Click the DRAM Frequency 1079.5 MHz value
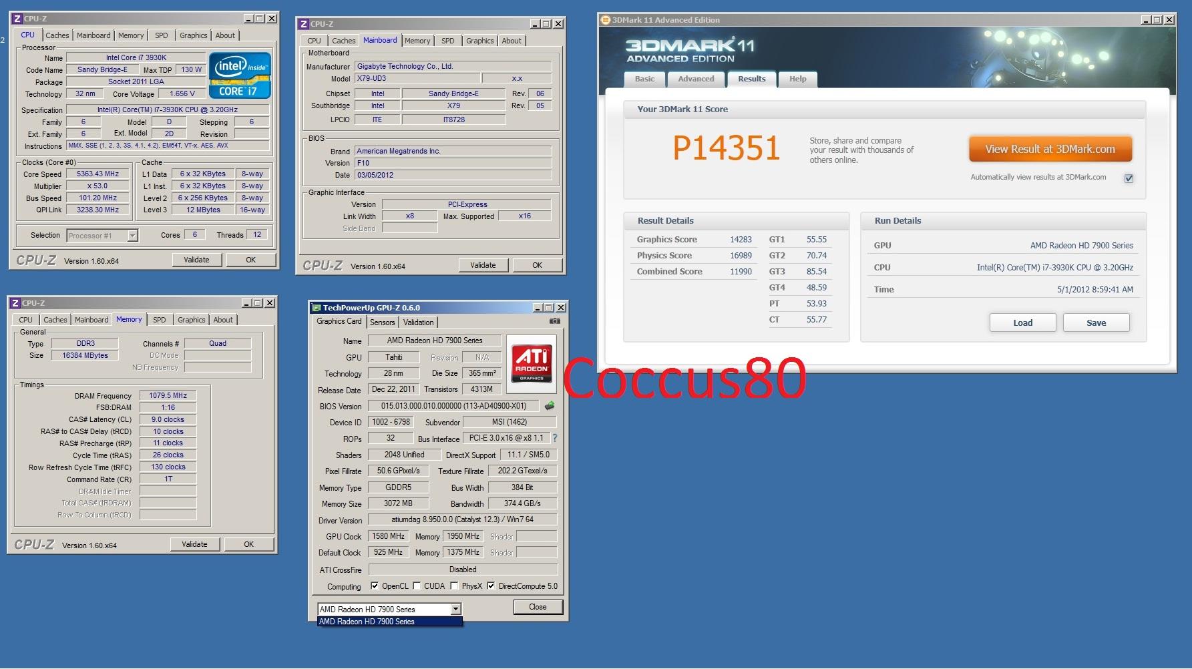The height and width of the screenshot is (669, 1192). (x=168, y=395)
